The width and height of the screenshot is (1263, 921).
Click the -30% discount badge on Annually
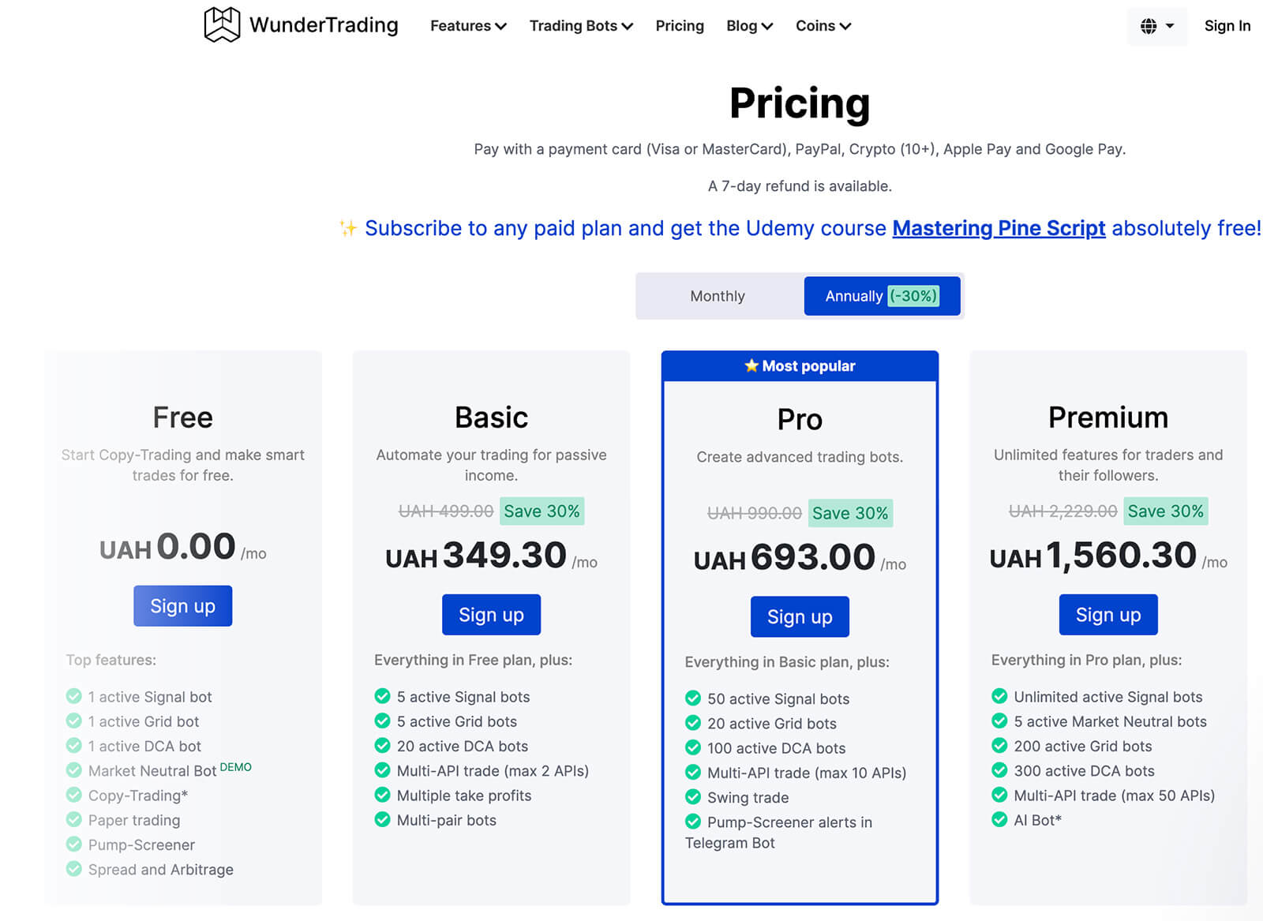coord(913,296)
